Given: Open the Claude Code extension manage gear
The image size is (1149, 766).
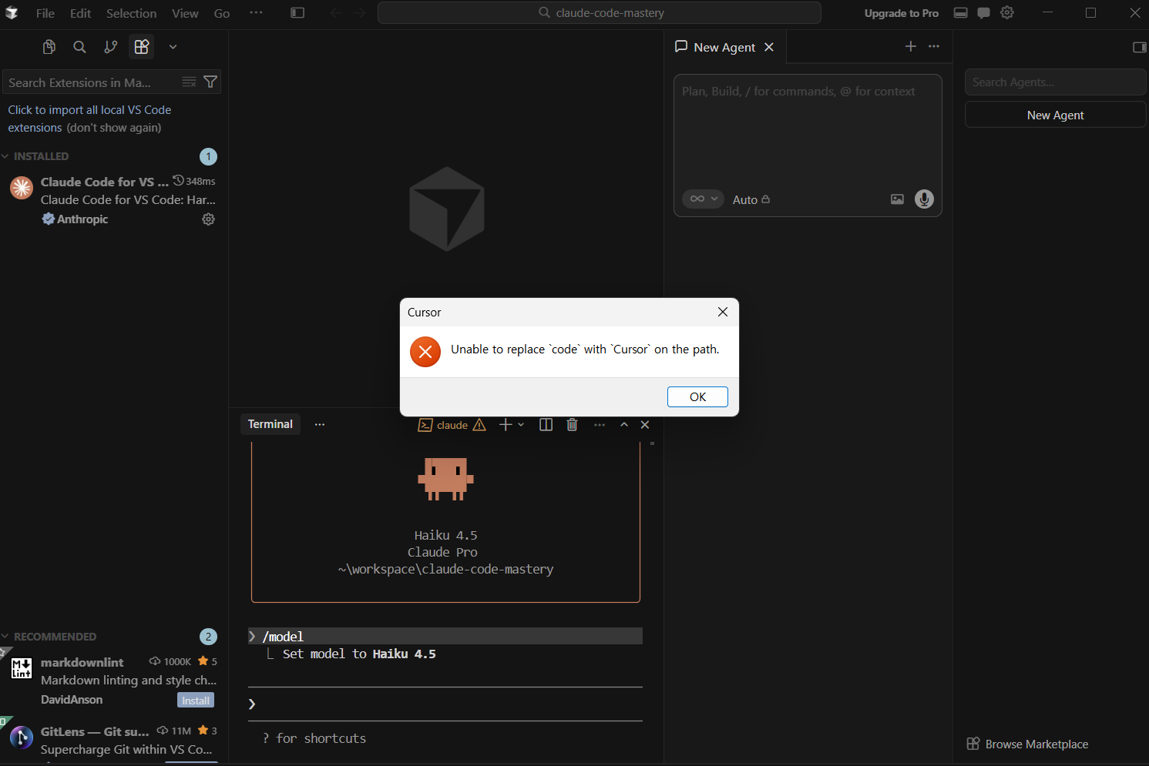Looking at the screenshot, I should (x=208, y=219).
